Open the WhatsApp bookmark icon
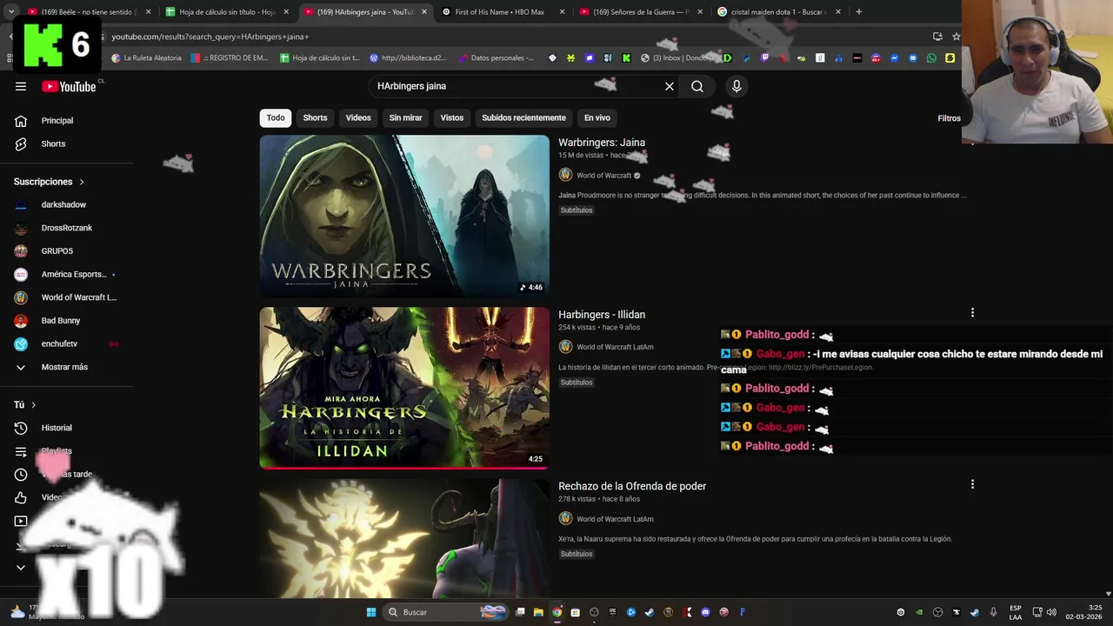This screenshot has height=626, width=1113. (x=931, y=58)
